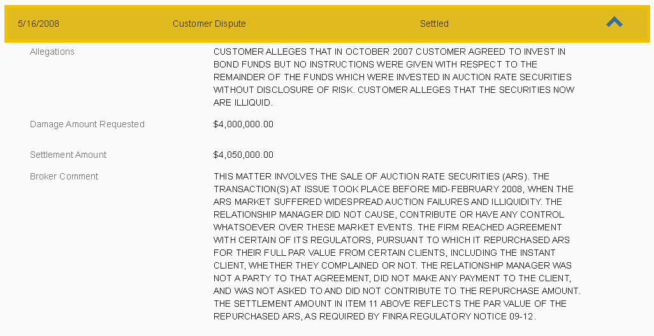Click the Settled status in header row
The height and width of the screenshot is (336, 654).
point(434,24)
